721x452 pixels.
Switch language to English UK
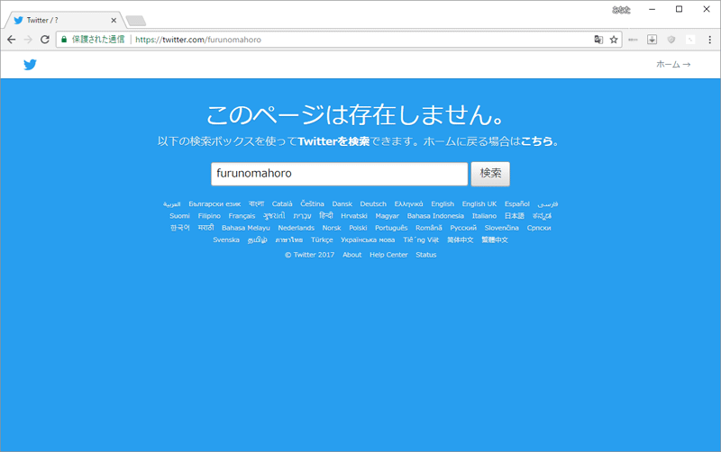click(x=479, y=204)
